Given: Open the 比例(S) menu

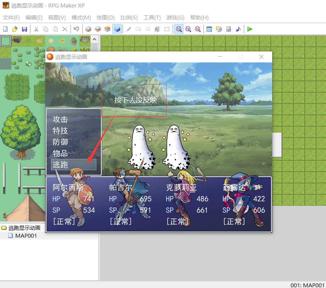Looking at the screenshot, I should pos(129,18).
